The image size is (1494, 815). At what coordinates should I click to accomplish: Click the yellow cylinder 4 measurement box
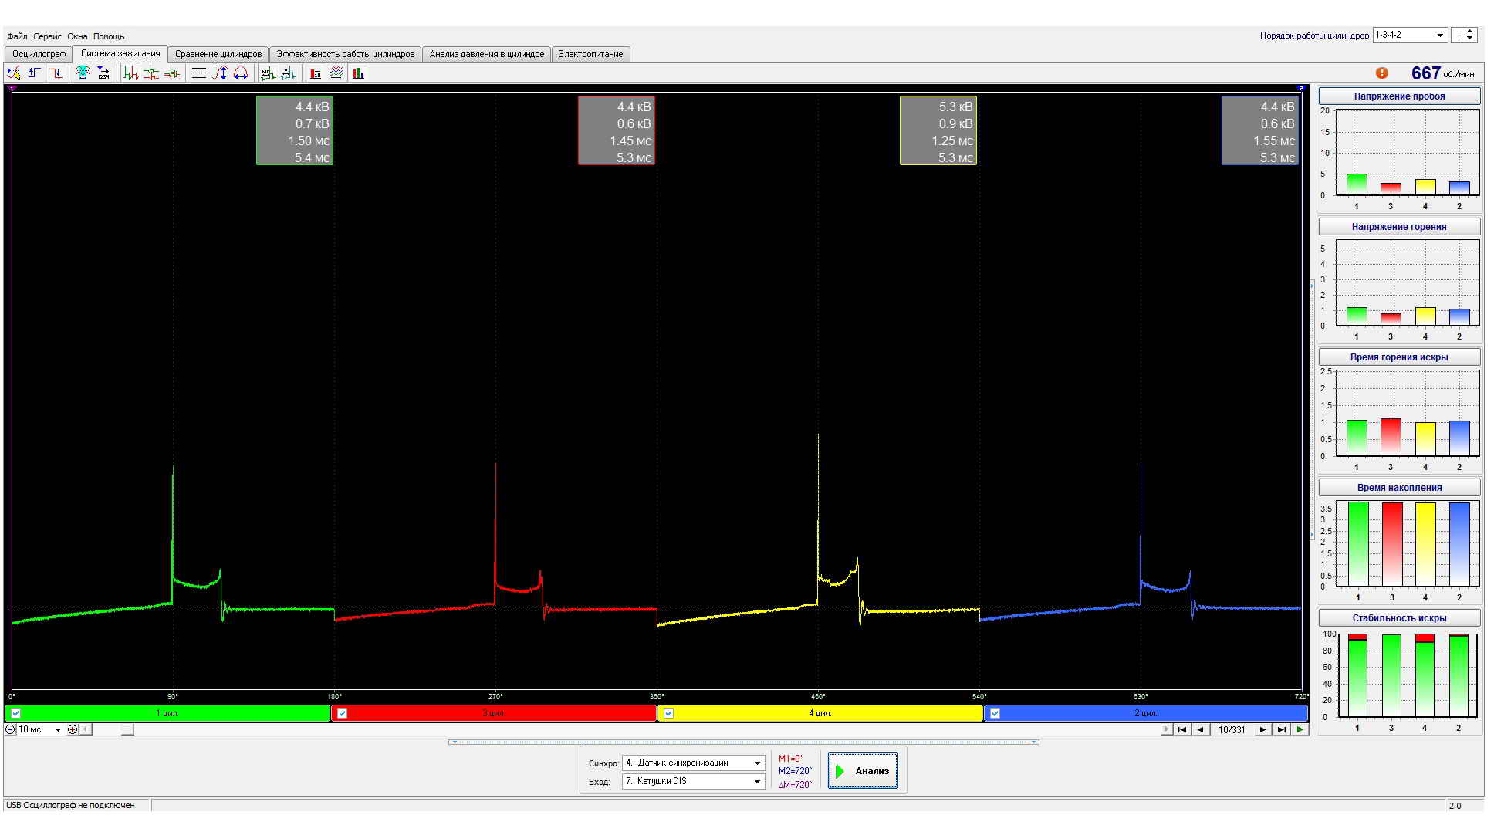[x=938, y=130]
